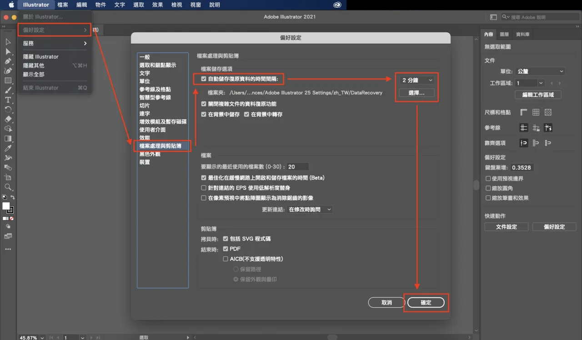Uncheck 自動儲存復原資料的時間間隔 checkbox

pos(204,79)
